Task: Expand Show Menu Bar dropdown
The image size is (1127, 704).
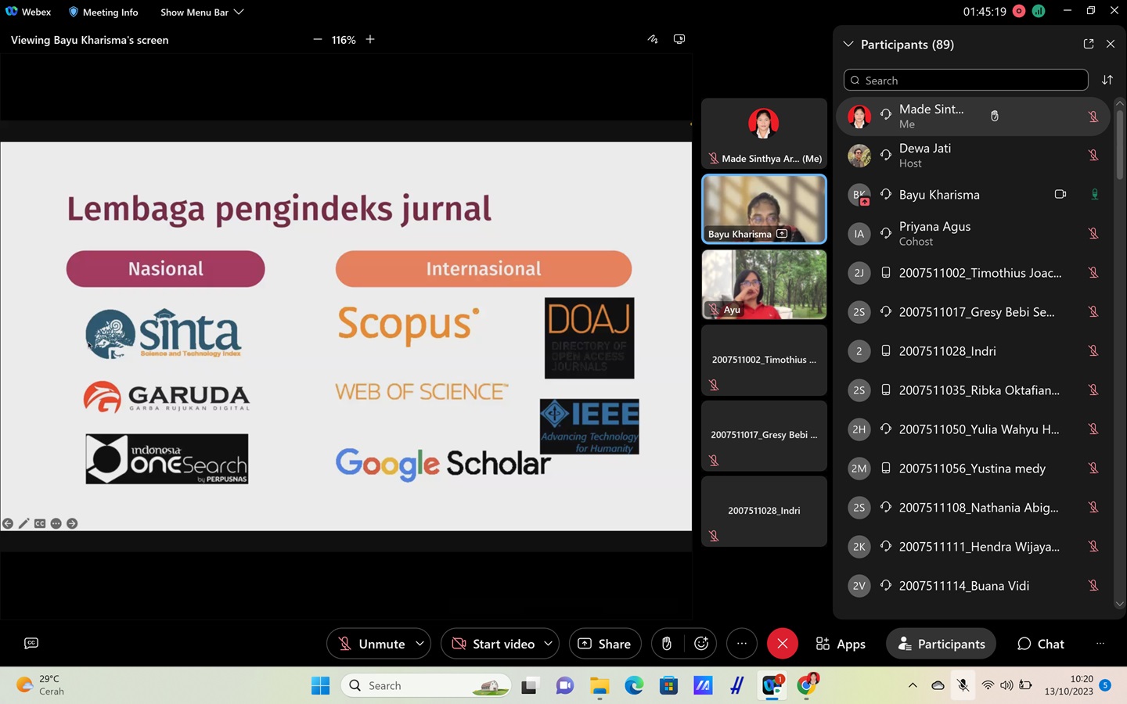Action: (202, 13)
